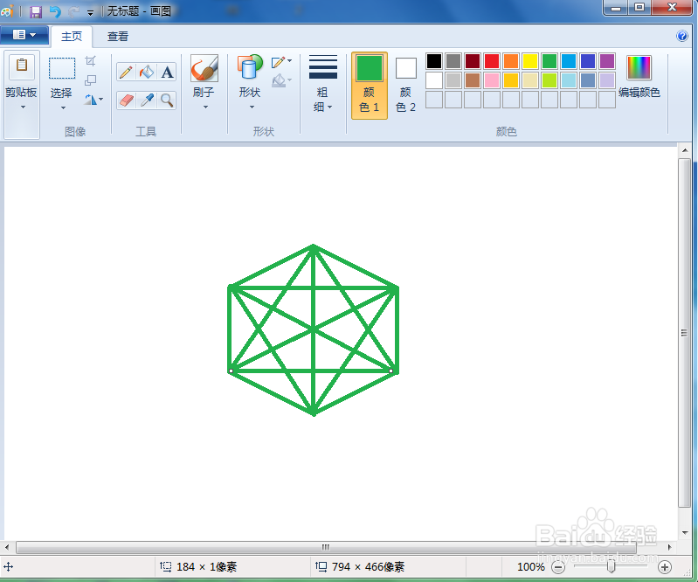
Task: Click the Undo icon in quick access toolbar
Action: [x=55, y=11]
